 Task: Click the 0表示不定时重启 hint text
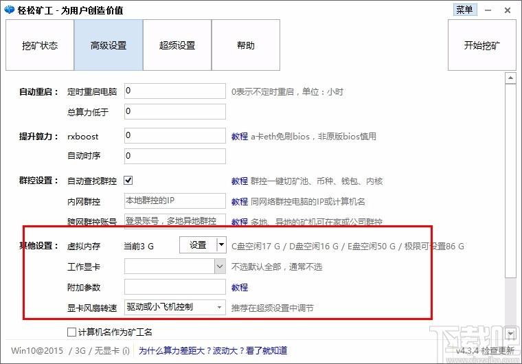pyautogui.click(x=287, y=91)
